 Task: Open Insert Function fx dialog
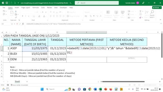point(23,24)
